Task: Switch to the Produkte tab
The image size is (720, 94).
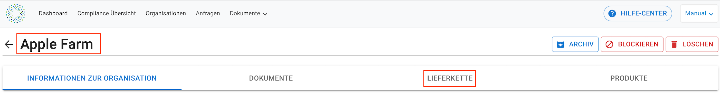Action: [629, 78]
